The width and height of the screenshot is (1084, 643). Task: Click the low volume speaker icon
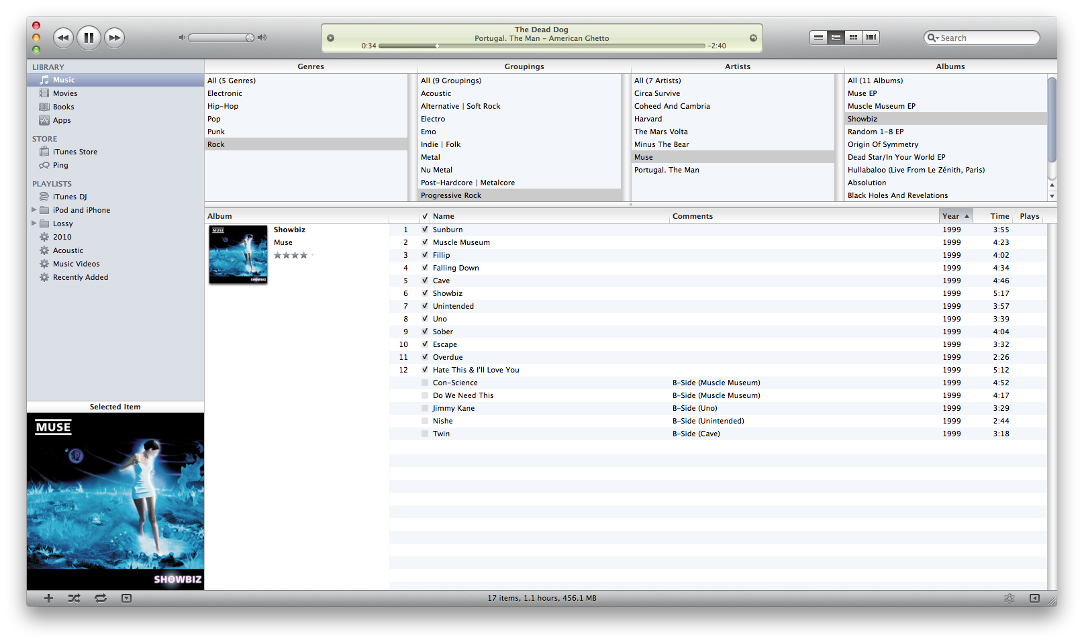pyautogui.click(x=182, y=38)
